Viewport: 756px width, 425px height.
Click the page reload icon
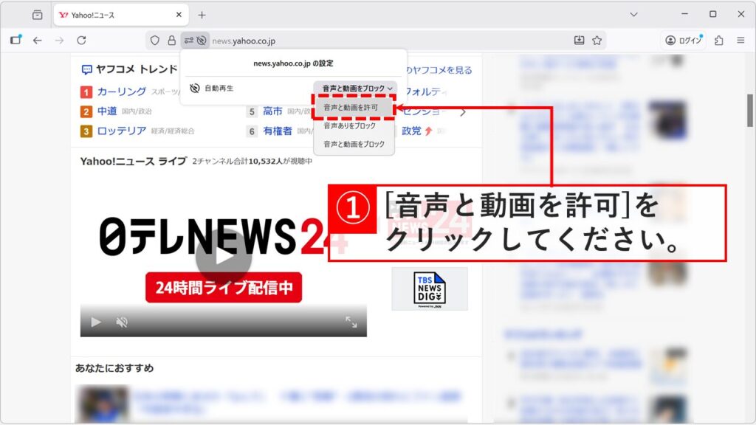click(82, 41)
